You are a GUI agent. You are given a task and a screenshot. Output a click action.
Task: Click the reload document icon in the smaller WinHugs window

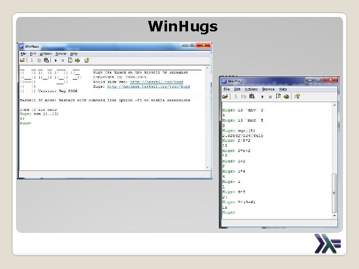278,96
